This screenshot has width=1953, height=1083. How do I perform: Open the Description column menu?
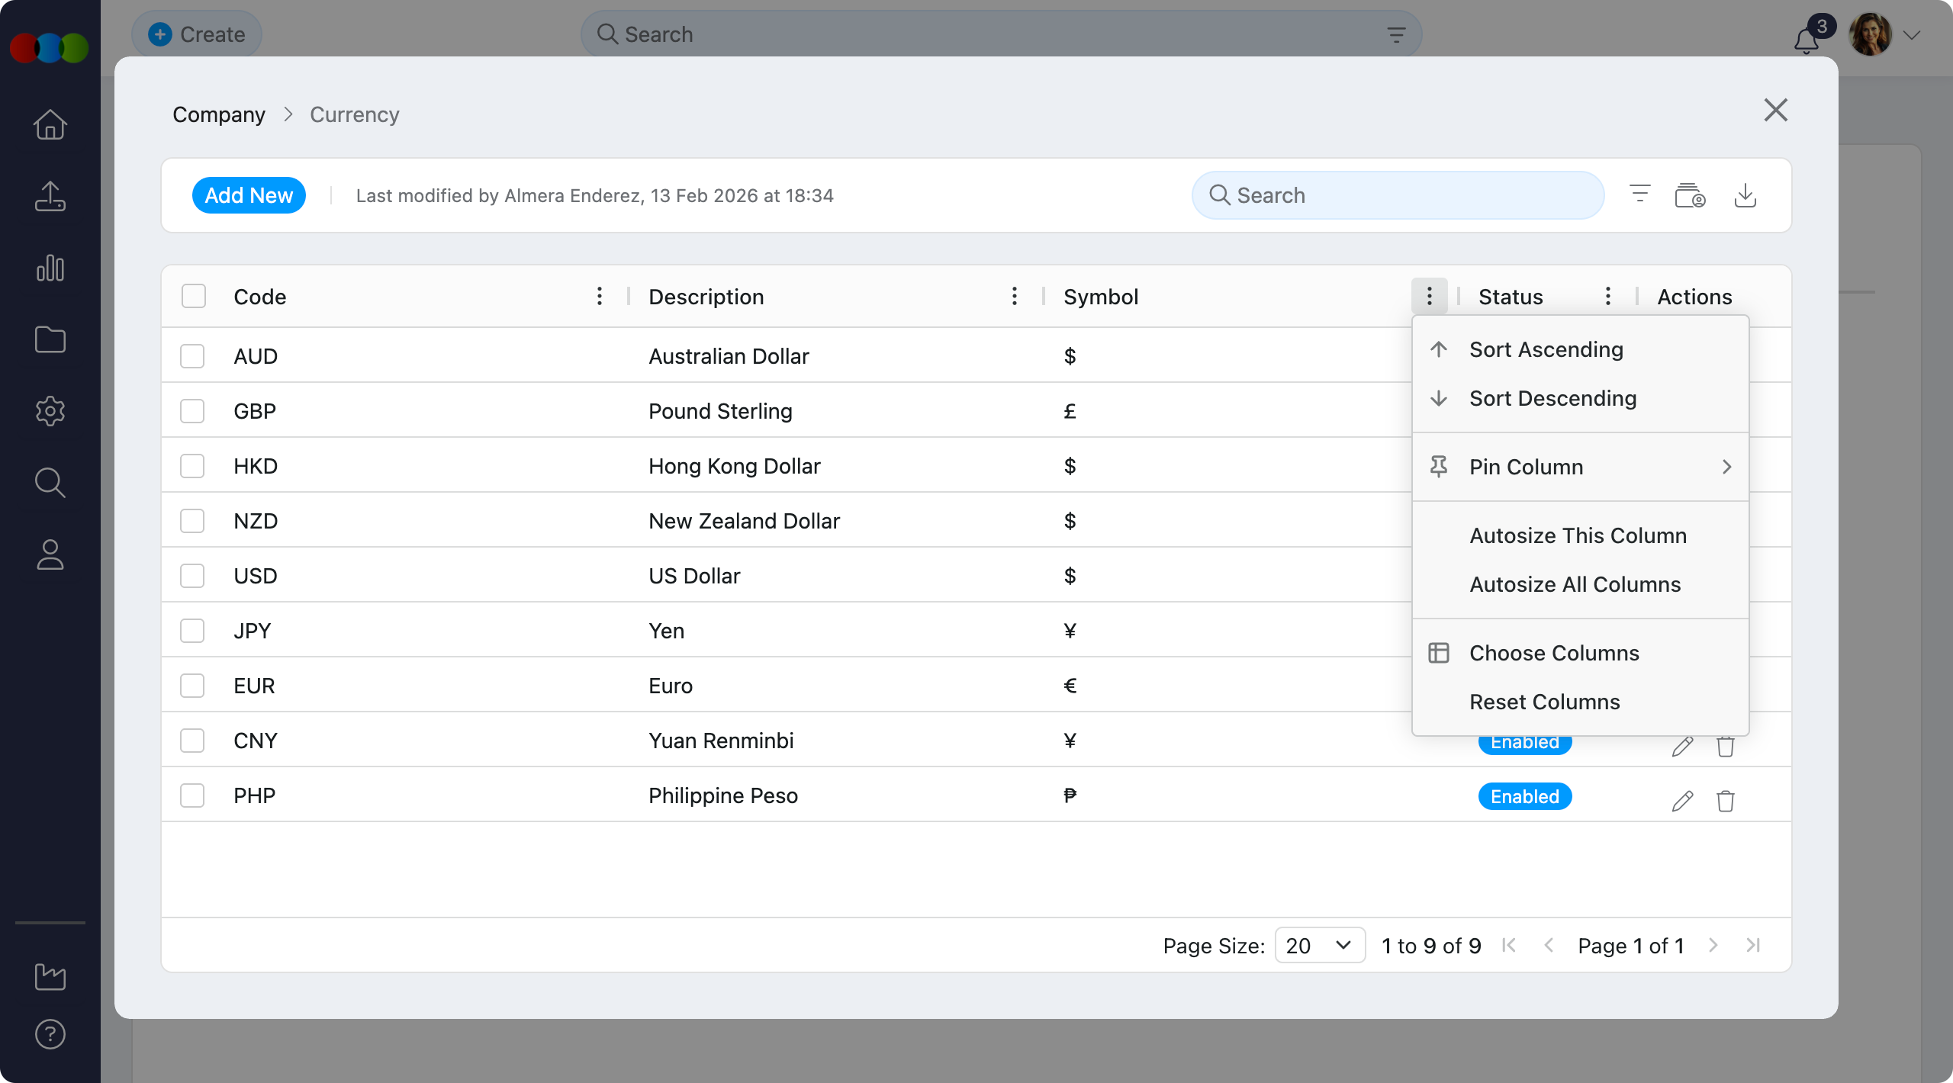pos(1014,296)
